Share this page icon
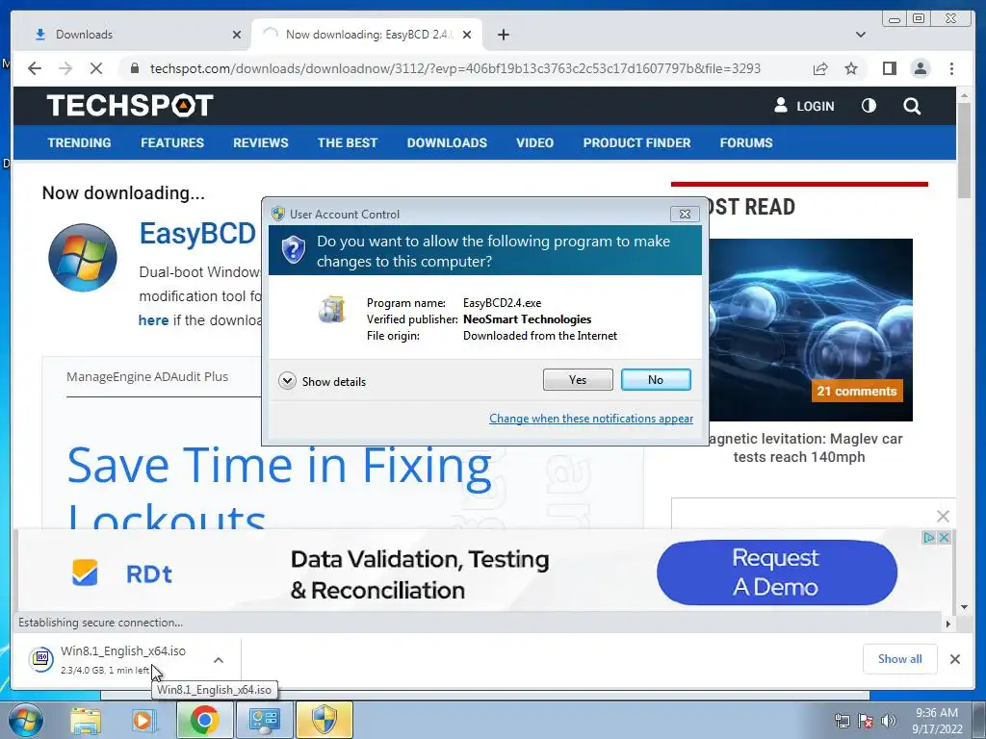Viewport: 986px width, 739px height. (820, 68)
